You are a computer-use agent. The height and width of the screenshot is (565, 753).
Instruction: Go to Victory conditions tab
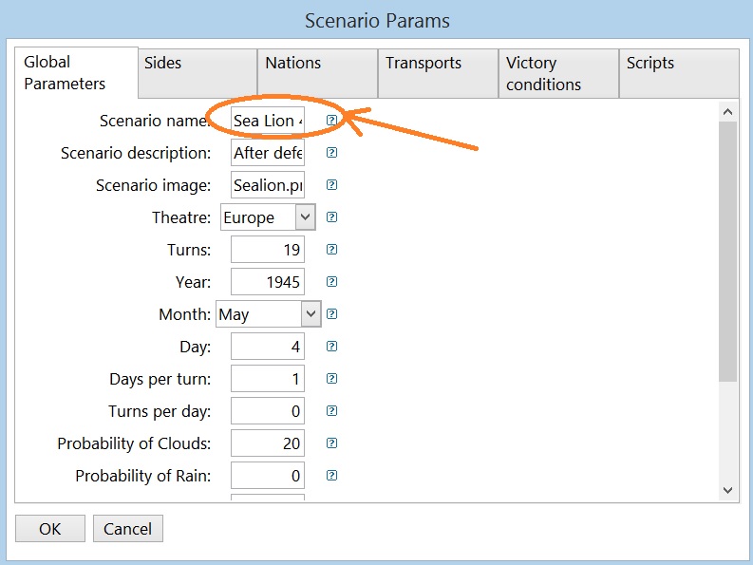tap(559, 73)
